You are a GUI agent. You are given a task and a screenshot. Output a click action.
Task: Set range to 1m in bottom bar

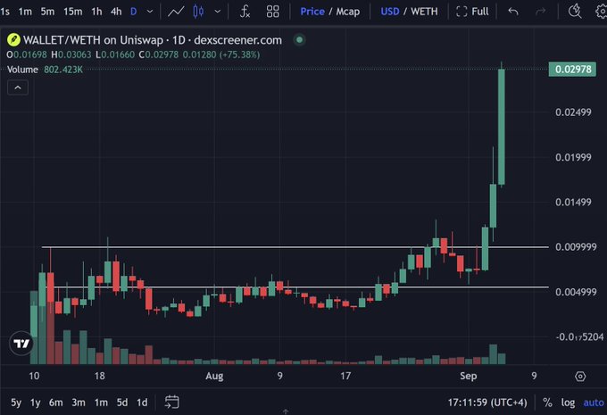coord(101,403)
